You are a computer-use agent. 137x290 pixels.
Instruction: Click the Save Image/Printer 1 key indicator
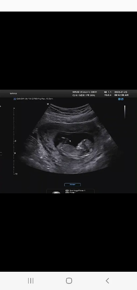click(x=75, y=190)
